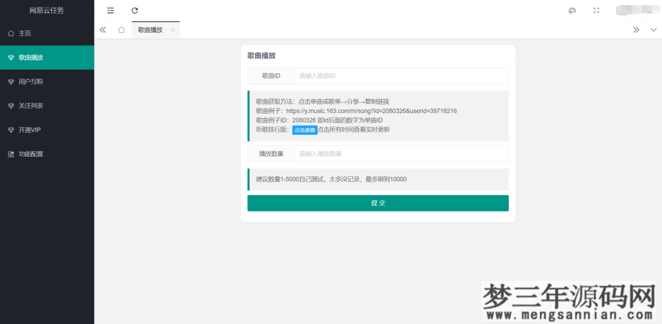
Task: Go to the home tab house icon
Action: pyautogui.click(x=122, y=30)
